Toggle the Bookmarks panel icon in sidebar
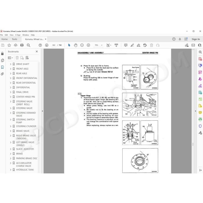Screen dimensions: 203x203 [2, 67]
